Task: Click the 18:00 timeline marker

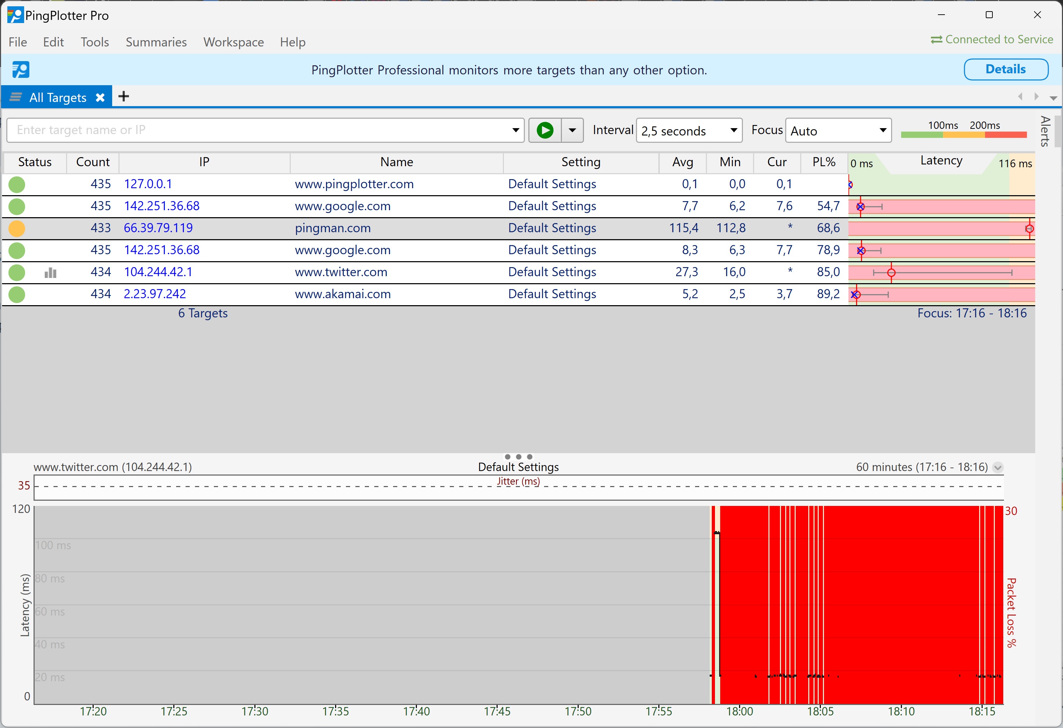Action: pos(739,712)
